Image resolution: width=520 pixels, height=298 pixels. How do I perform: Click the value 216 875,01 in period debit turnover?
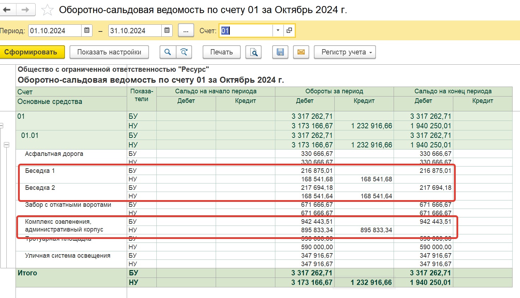[317, 171]
